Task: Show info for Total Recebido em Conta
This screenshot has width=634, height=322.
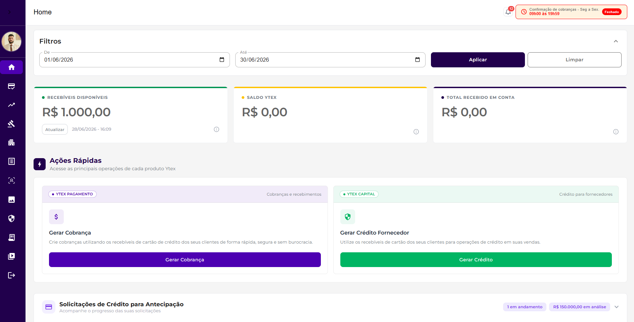Action: coord(616,132)
